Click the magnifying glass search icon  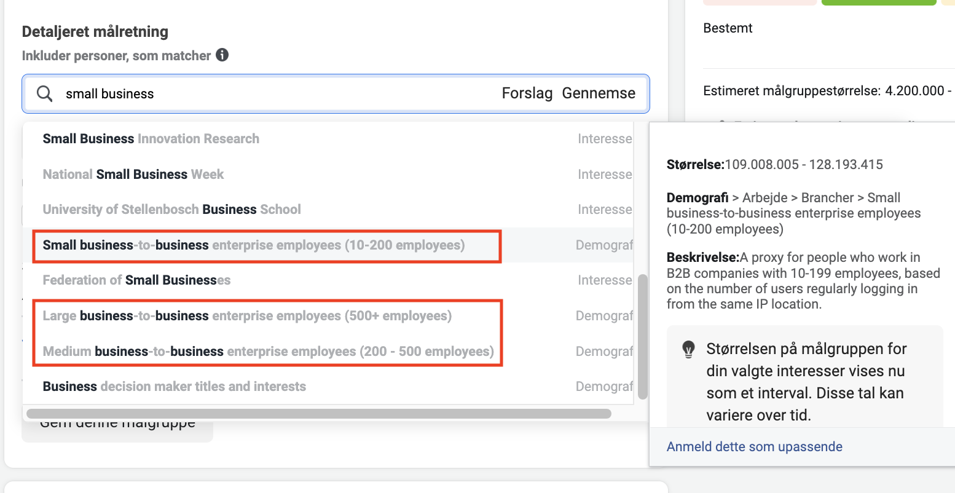(x=44, y=93)
